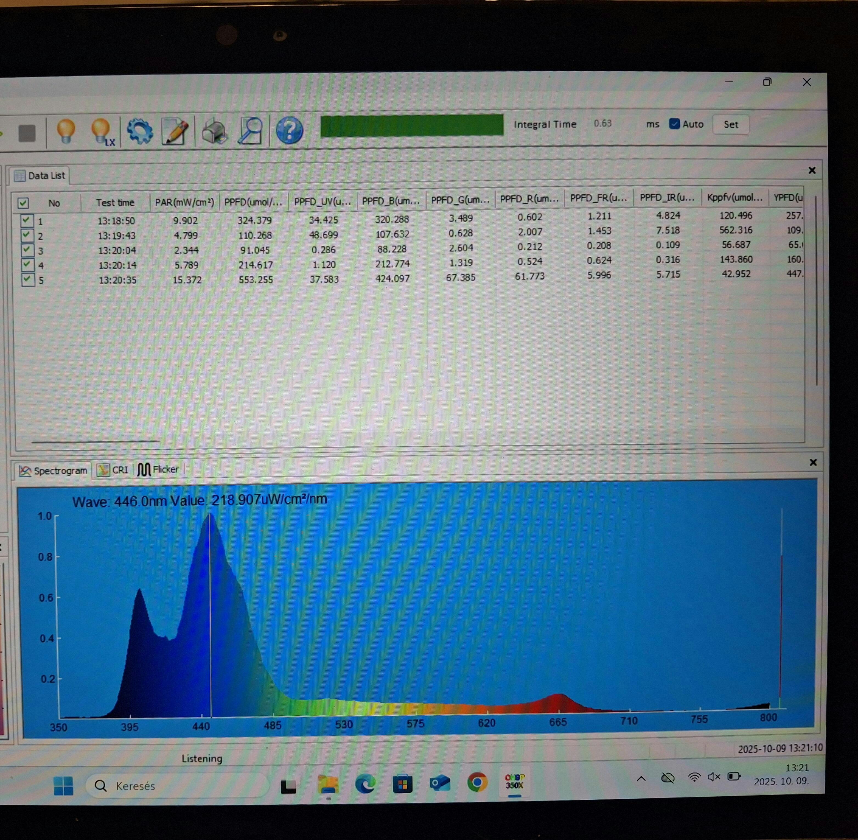Click the single-test light bulb icon
858x840 pixels.
pyautogui.click(x=66, y=131)
